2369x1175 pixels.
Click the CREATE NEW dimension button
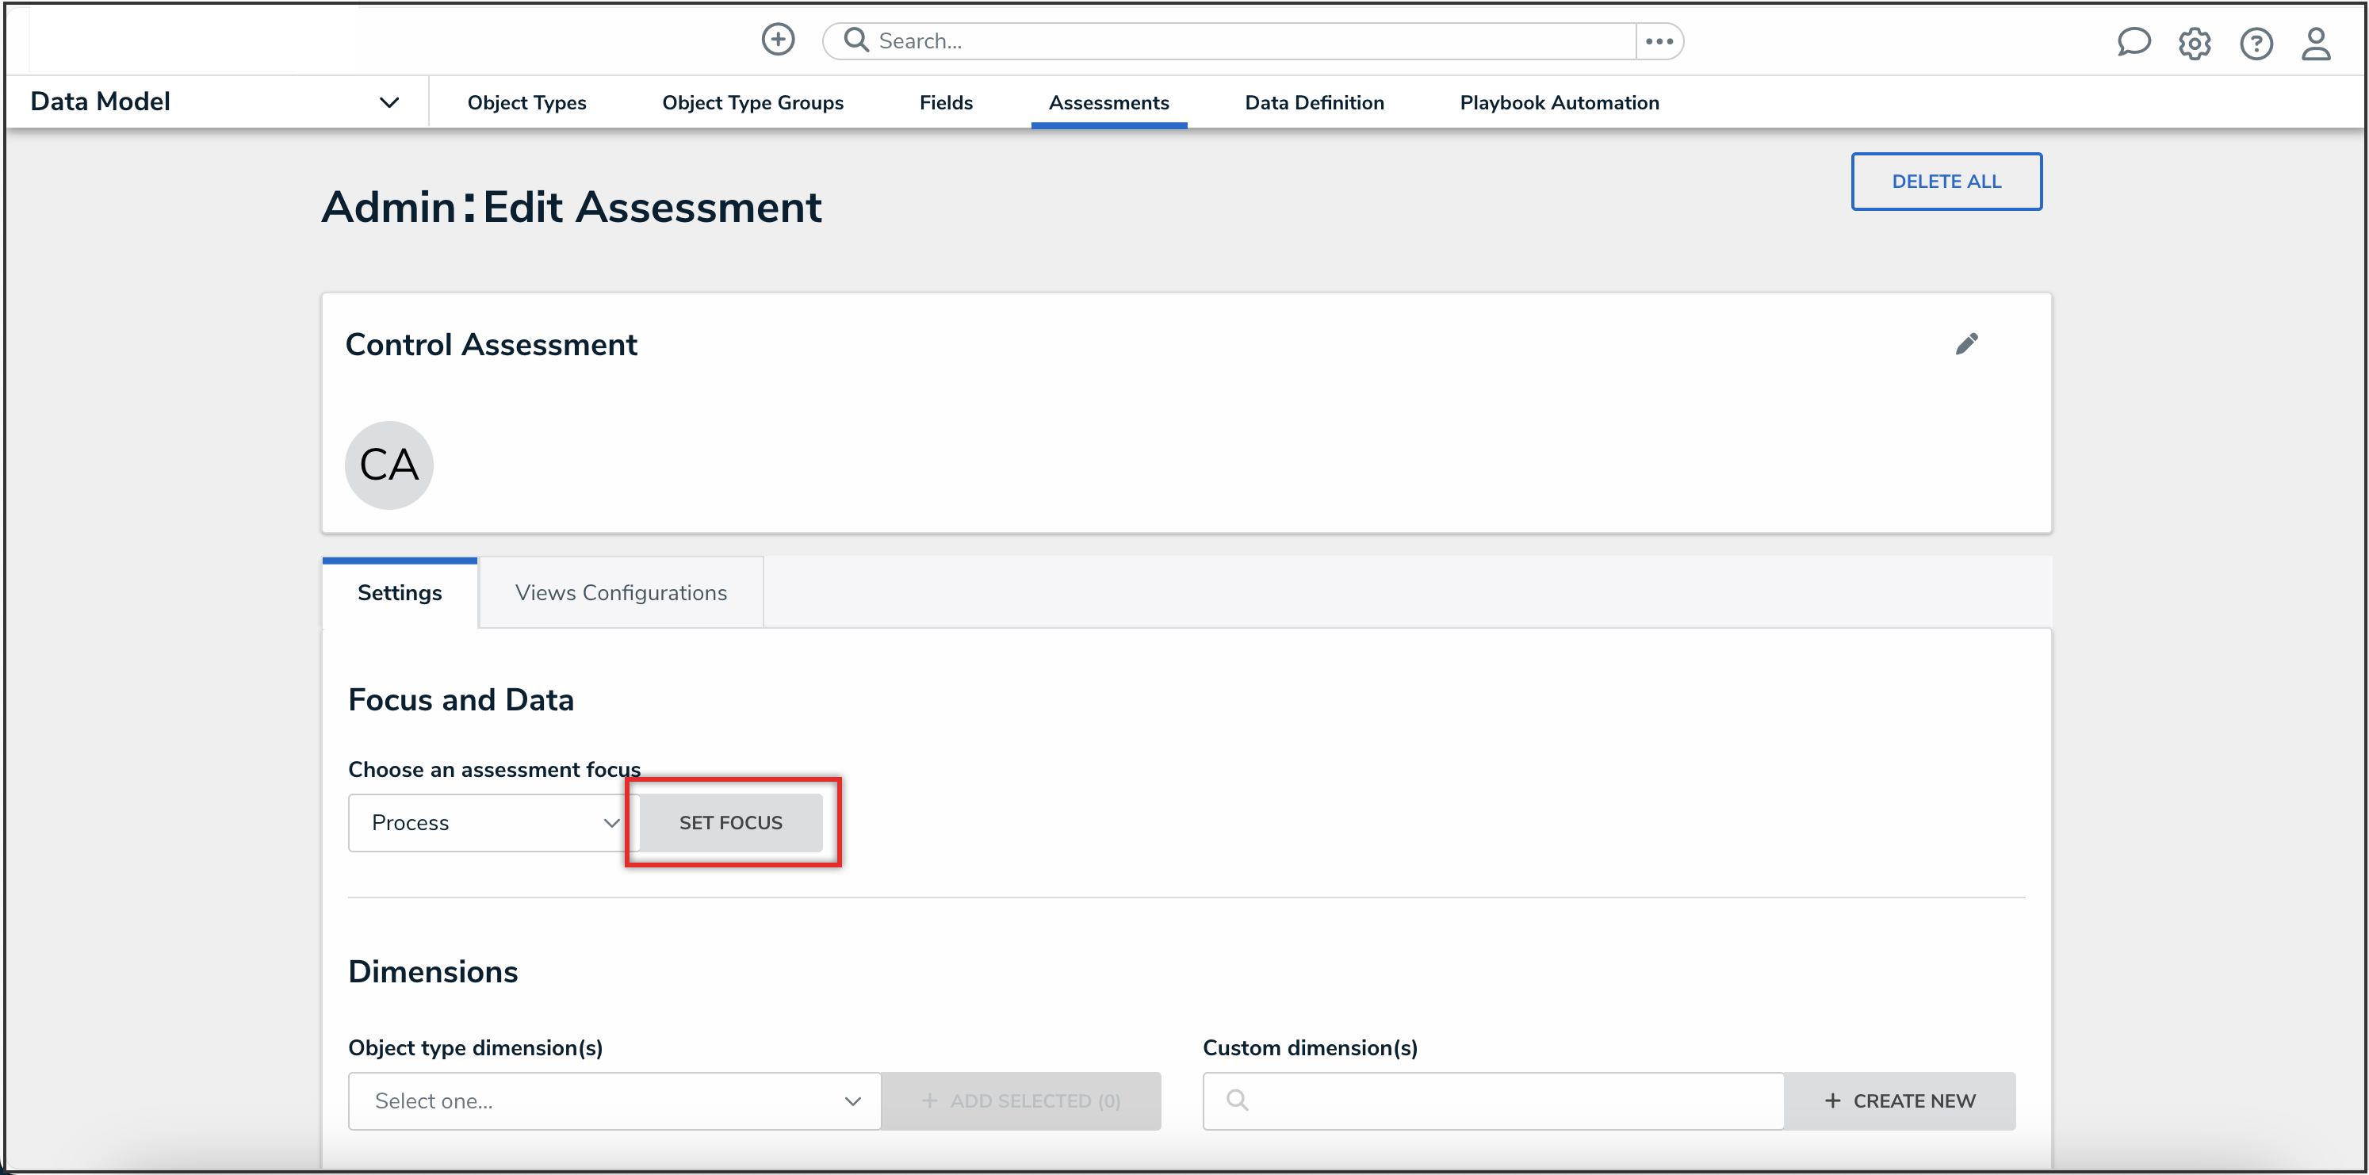click(x=1900, y=1100)
